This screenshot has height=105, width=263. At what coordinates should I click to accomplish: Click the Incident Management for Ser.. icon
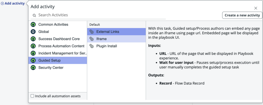(x=33, y=53)
